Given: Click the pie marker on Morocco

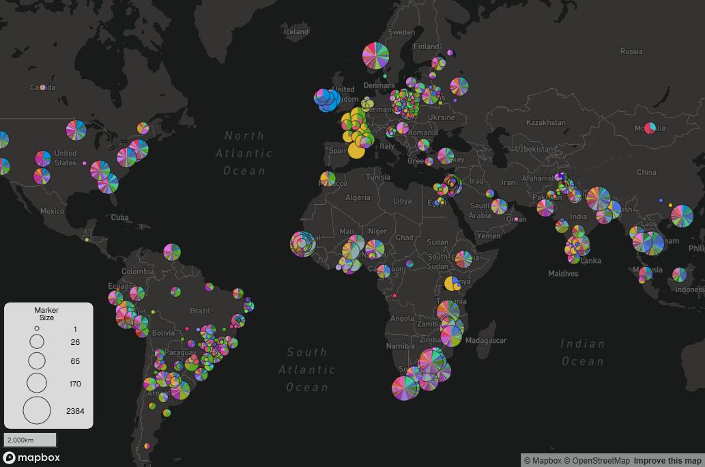Looking at the screenshot, I should (328, 179).
